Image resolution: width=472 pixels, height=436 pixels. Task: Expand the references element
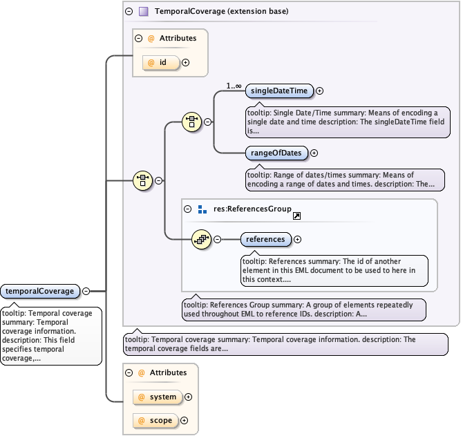click(x=297, y=239)
